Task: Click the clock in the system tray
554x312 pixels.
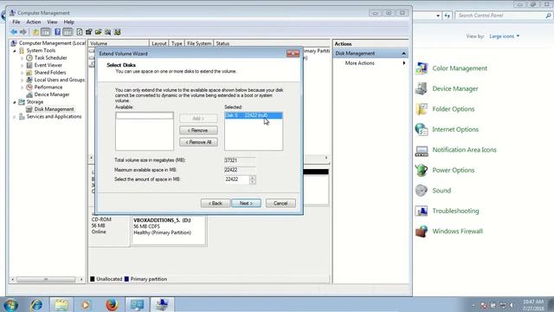Action: point(533,305)
